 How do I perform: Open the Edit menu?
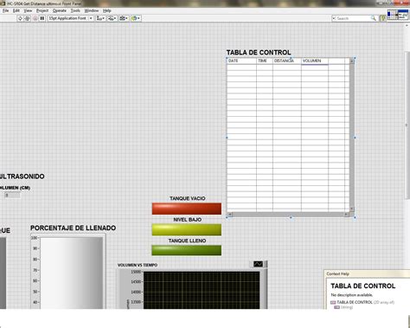pyautogui.click(x=16, y=10)
